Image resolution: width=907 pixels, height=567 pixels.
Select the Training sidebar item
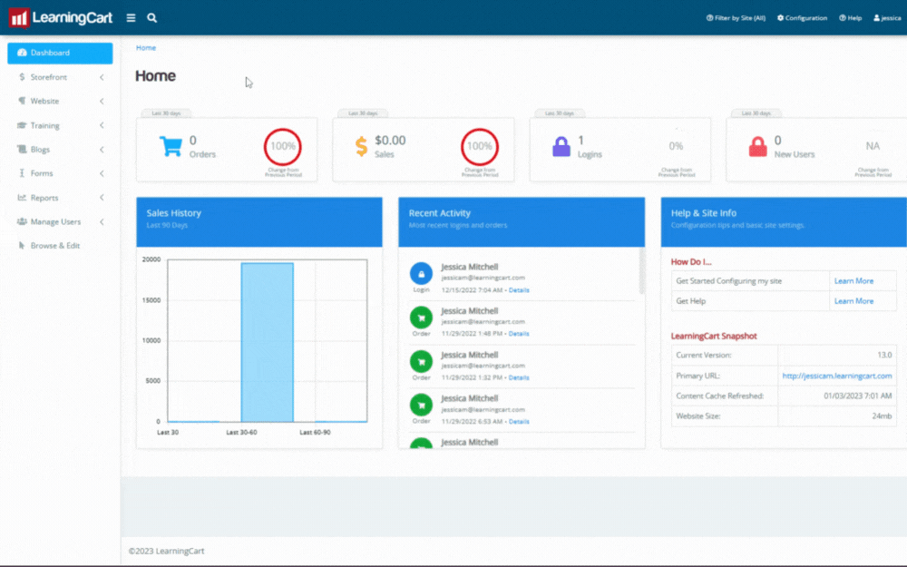[x=60, y=125]
